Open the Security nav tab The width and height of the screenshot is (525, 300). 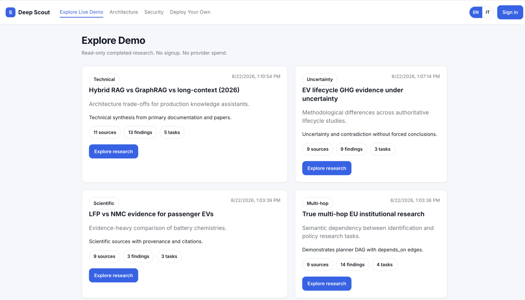[154, 12]
